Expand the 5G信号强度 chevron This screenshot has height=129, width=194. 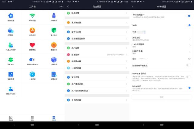pos(190,52)
